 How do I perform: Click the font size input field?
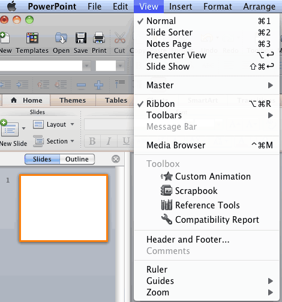(x=106, y=65)
